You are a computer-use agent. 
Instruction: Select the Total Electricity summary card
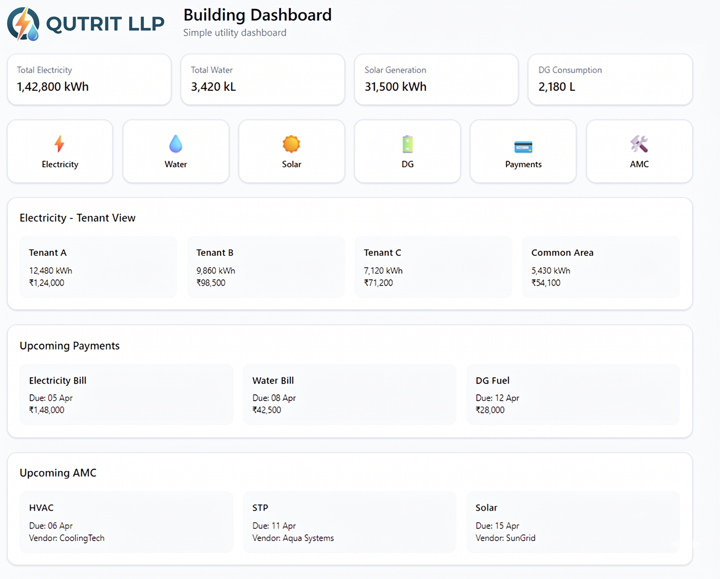[89, 80]
